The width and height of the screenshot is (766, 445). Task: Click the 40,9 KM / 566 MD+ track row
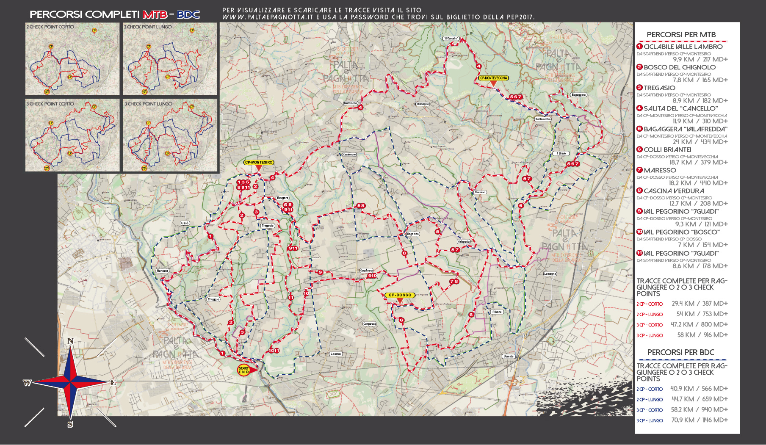tap(682, 389)
